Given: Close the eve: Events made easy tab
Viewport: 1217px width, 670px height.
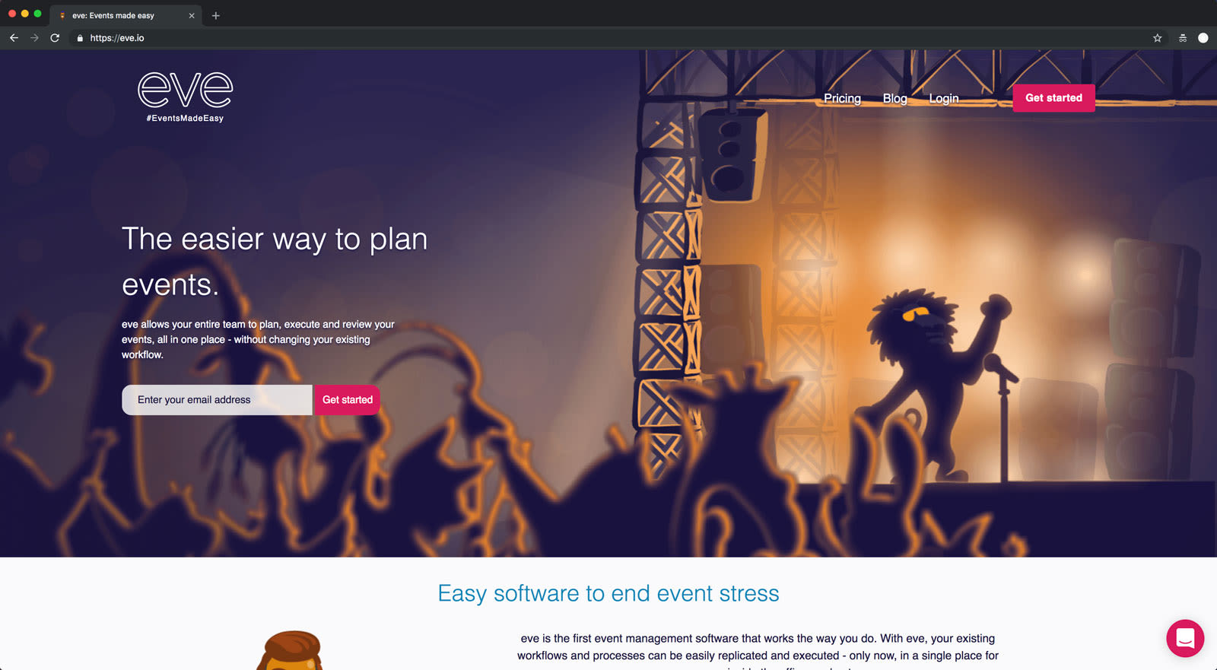Looking at the screenshot, I should pos(192,15).
